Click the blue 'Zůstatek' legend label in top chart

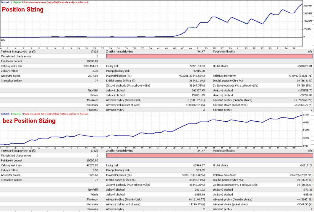tap(5, 2)
